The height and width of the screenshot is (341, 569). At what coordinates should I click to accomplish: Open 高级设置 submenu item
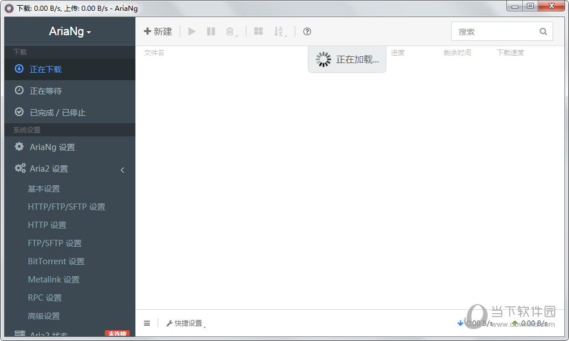coord(44,316)
